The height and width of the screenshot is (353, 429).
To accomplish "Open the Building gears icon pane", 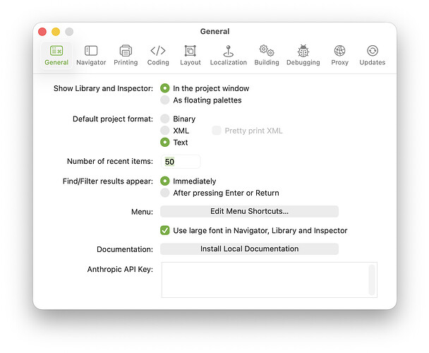I will (267, 56).
